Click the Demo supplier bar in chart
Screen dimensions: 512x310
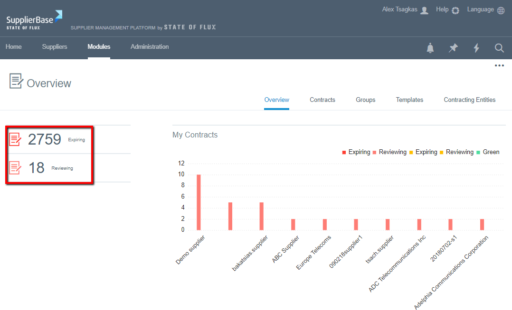pos(199,202)
